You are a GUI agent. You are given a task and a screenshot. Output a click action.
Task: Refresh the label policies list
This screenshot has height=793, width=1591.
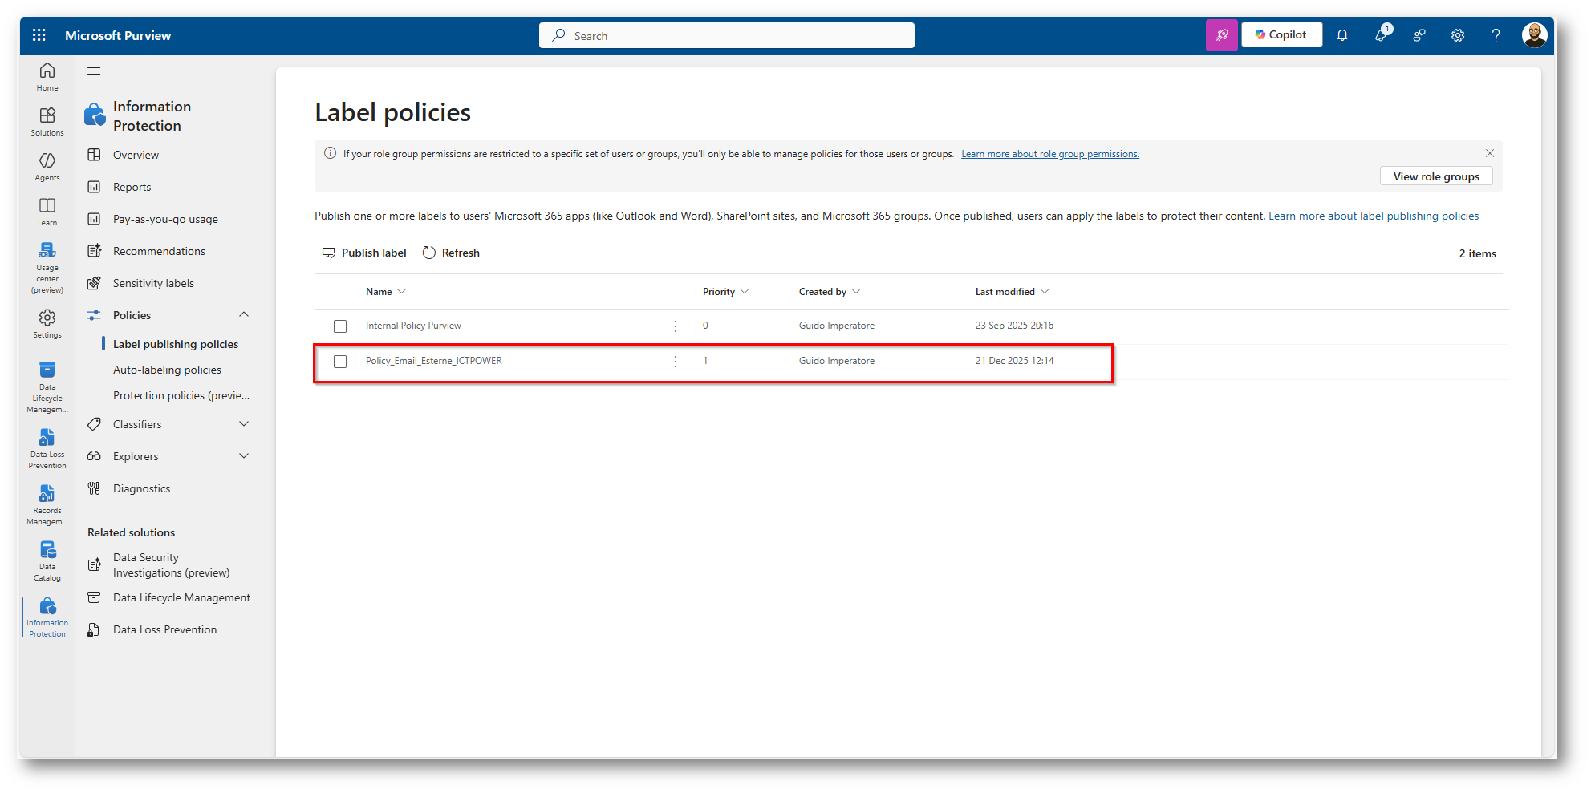coord(451,253)
